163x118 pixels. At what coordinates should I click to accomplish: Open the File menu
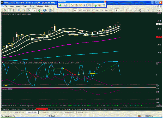[x=6, y=6]
